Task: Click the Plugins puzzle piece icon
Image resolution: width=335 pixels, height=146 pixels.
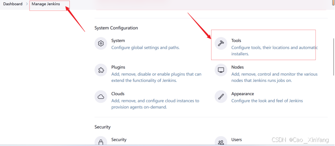Action: click(x=100, y=70)
